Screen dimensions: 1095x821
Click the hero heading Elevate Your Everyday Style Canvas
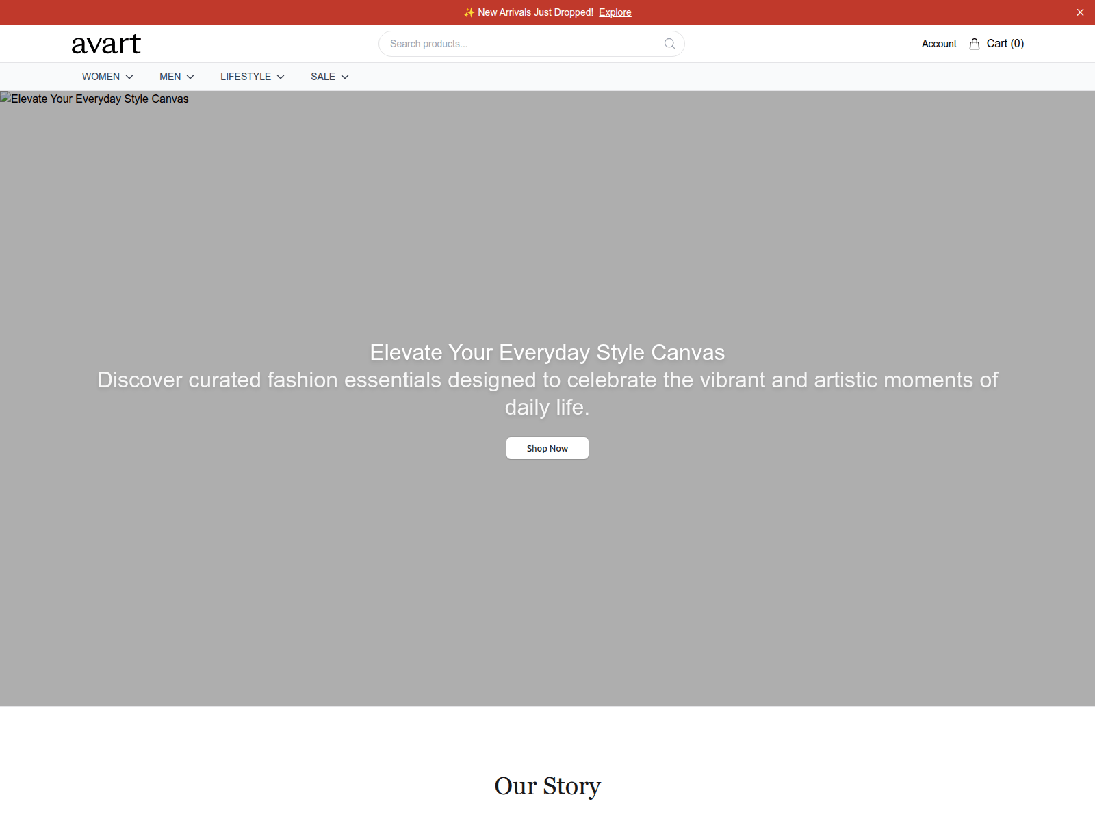[x=547, y=352]
